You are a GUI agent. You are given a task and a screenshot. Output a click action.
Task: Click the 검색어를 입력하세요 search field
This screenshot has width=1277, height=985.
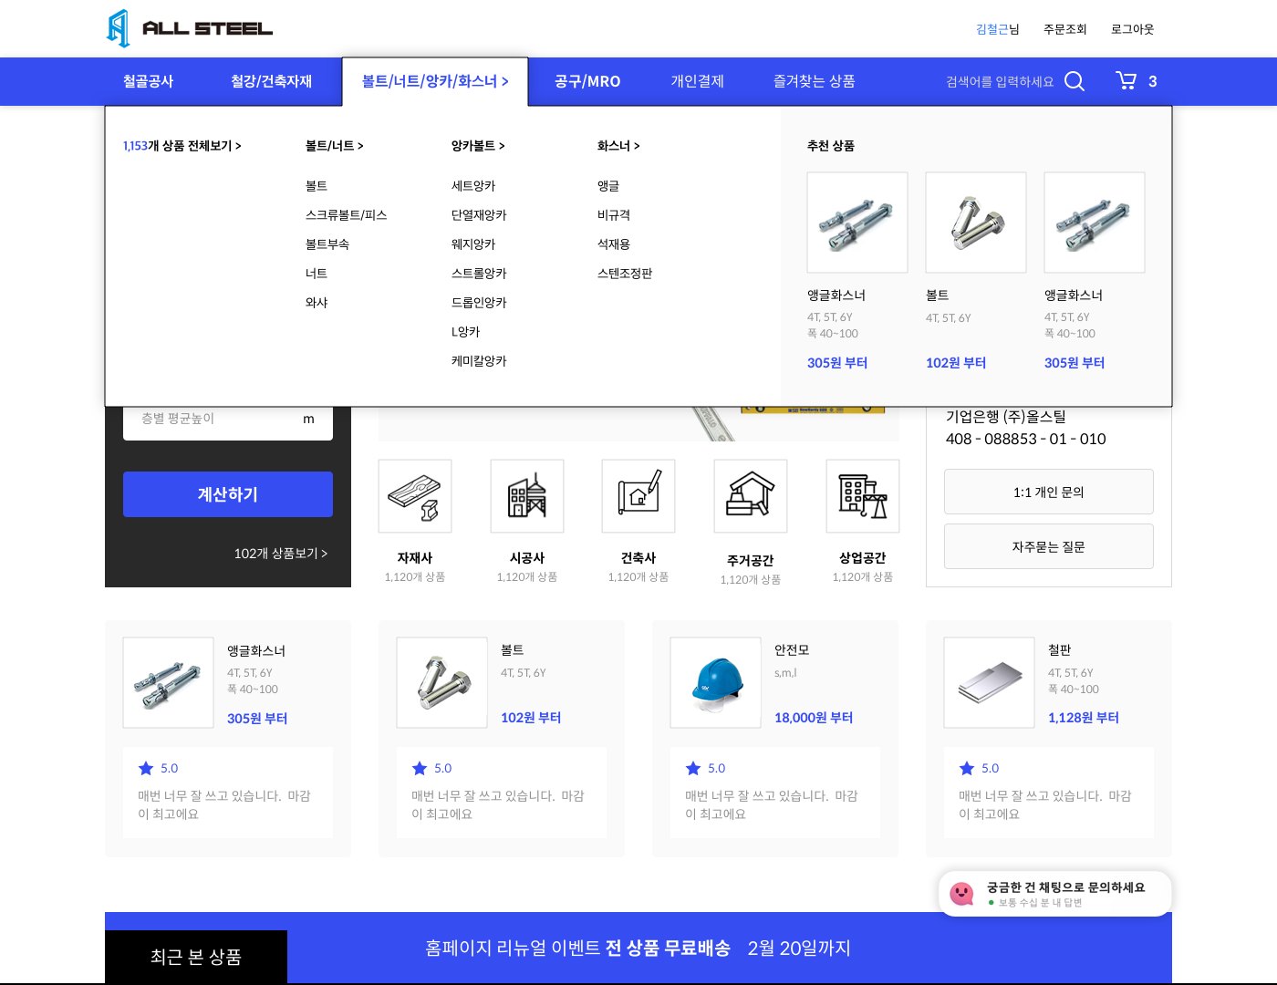click(1000, 81)
